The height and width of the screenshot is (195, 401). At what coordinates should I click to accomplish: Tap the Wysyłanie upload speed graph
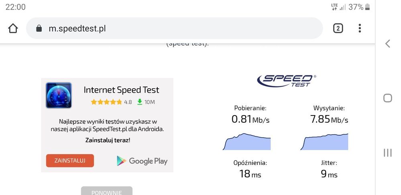pos(325,142)
